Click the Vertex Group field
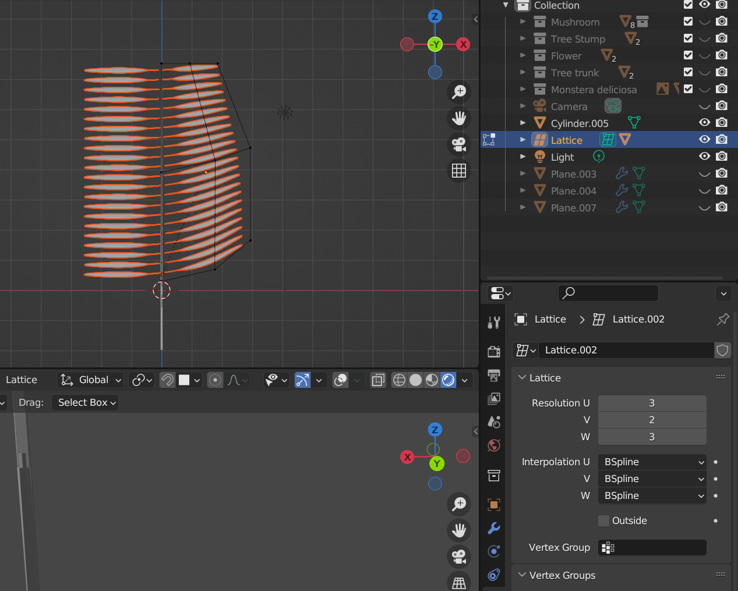This screenshot has height=591, width=738. tap(652, 547)
